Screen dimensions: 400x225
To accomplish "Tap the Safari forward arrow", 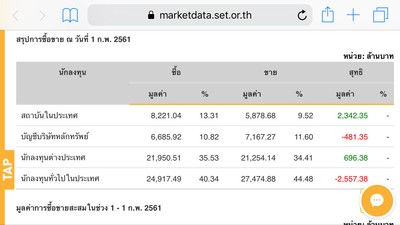I will click(43, 15).
